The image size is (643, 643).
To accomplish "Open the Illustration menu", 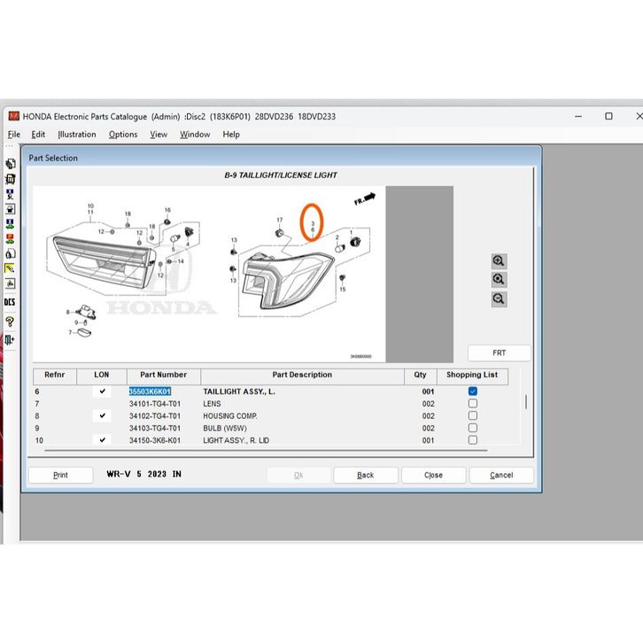I will click(77, 135).
